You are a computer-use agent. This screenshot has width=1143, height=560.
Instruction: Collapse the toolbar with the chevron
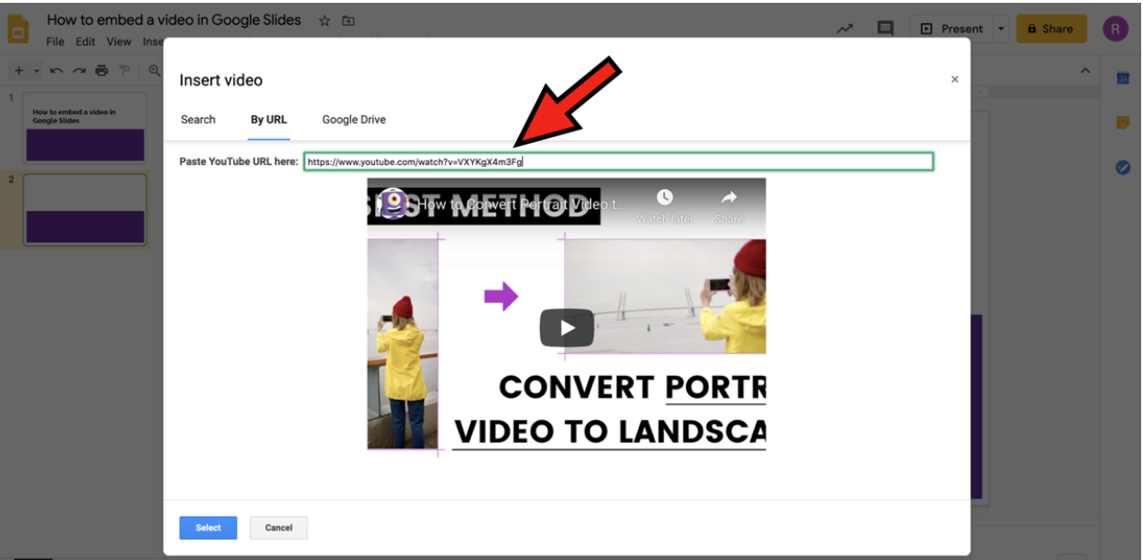click(x=1085, y=71)
